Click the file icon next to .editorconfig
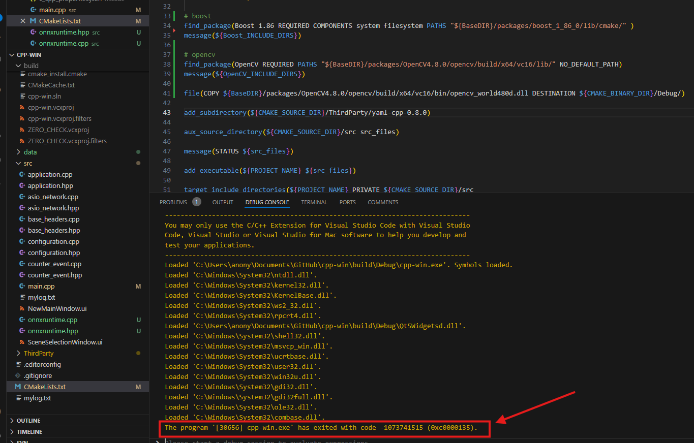The width and height of the screenshot is (694, 443). click(18, 365)
